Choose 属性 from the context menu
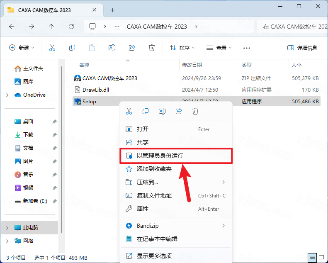This screenshot has height=263, width=328. tap(143, 209)
